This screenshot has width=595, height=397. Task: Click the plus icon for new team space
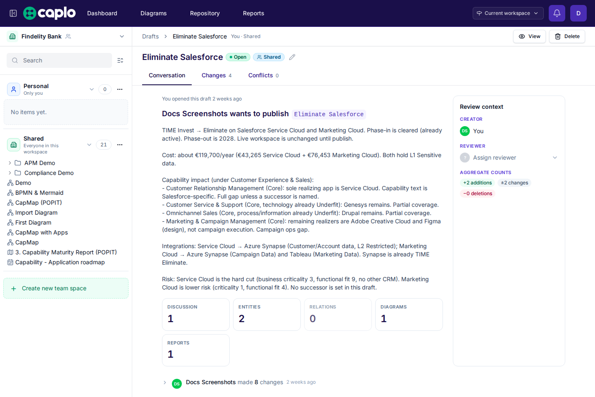click(14, 289)
